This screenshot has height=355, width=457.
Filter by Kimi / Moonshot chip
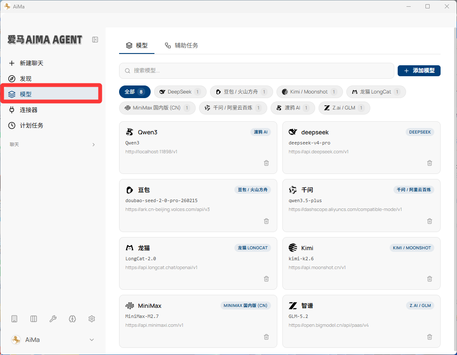pyautogui.click(x=310, y=92)
